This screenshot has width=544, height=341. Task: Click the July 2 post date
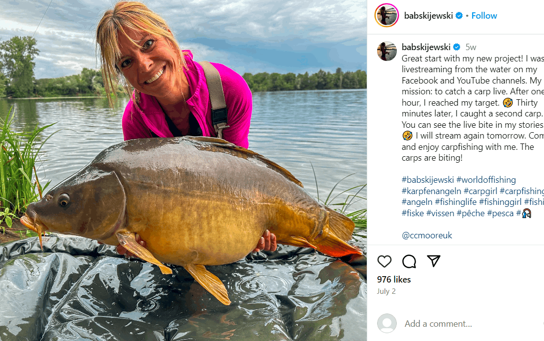coord(386,291)
